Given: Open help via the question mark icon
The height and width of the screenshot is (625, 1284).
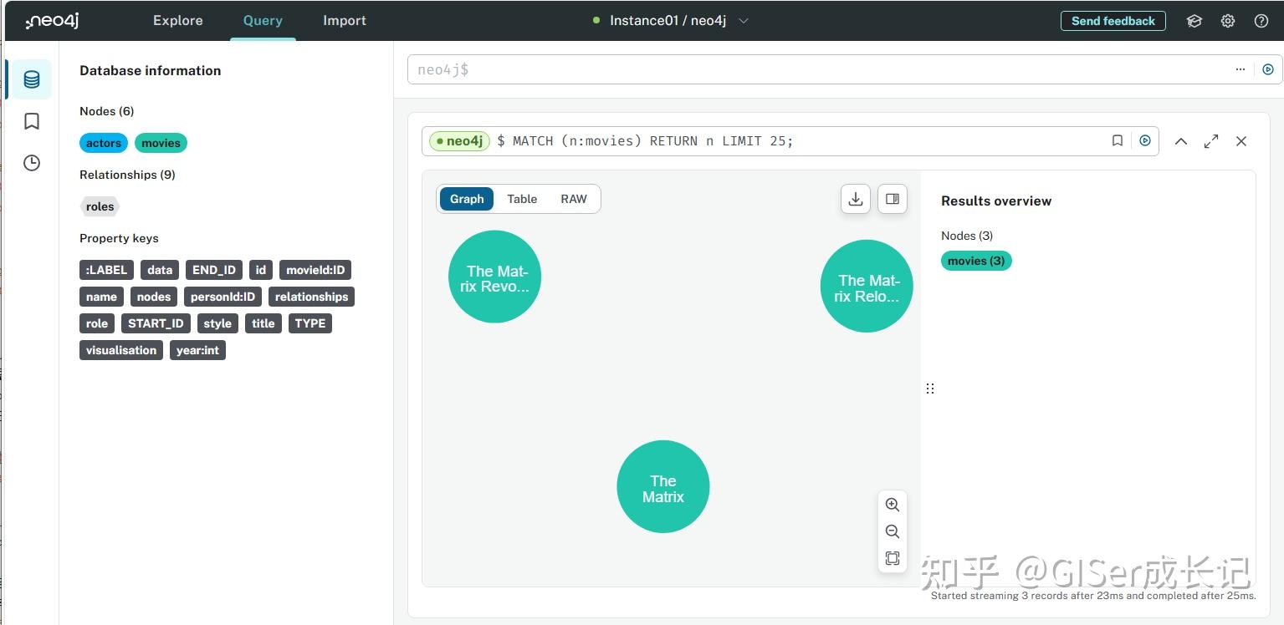Looking at the screenshot, I should 1261,20.
